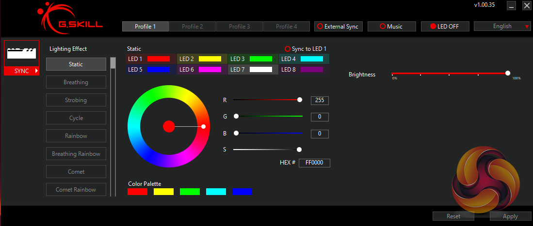The image size is (533, 226).
Task: Pick cyan from the Color Palette
Action: [x=216, y=192]
